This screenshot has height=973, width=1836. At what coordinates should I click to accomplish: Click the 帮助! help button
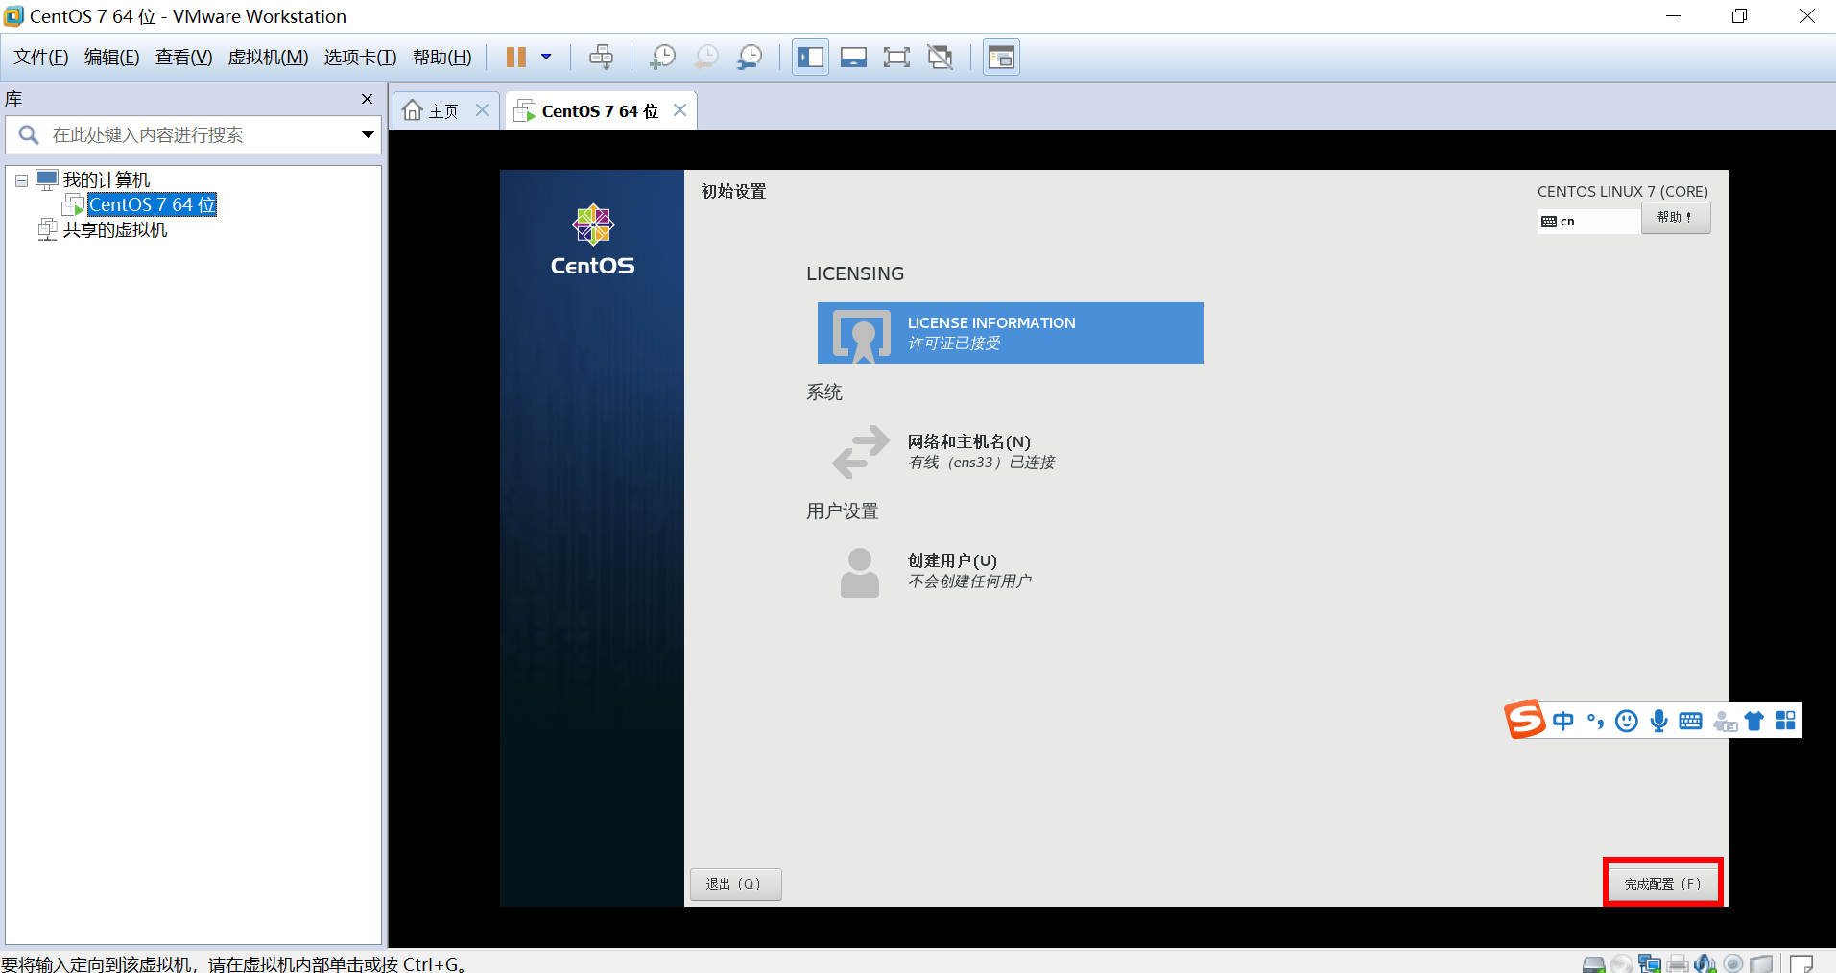pyautogui.click(x=1676, y=218)
